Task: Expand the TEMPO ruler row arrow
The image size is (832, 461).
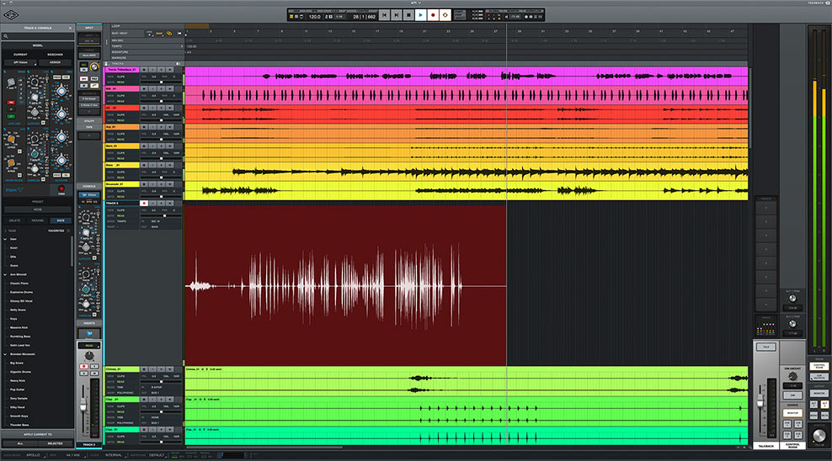Action: 181,46
